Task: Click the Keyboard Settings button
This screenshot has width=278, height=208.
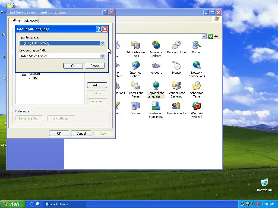Action: click(x=61, y=118)
